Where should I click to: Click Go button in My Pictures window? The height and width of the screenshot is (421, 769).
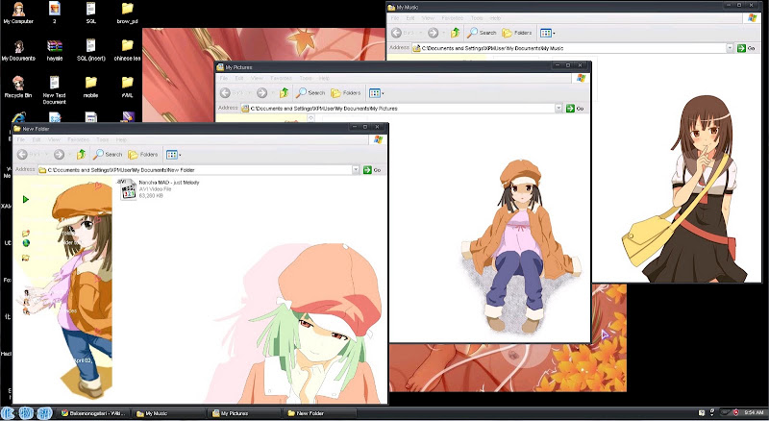coord(575,108)
